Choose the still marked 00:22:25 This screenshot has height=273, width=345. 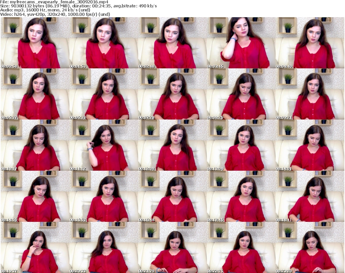tap(241, 247)
